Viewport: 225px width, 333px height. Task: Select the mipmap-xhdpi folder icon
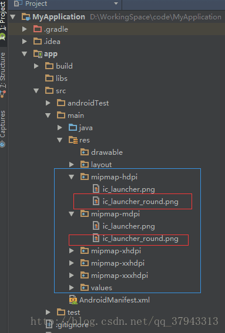(85, 250)
